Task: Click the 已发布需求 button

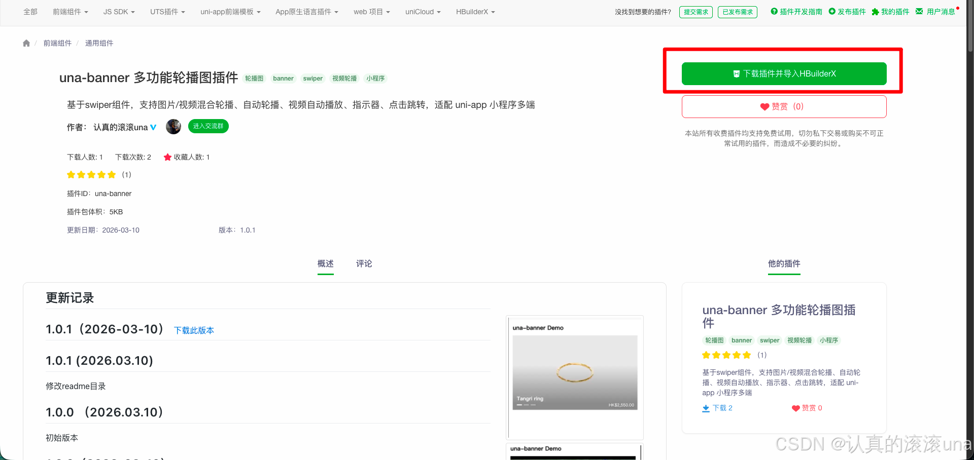Action: 738,12
